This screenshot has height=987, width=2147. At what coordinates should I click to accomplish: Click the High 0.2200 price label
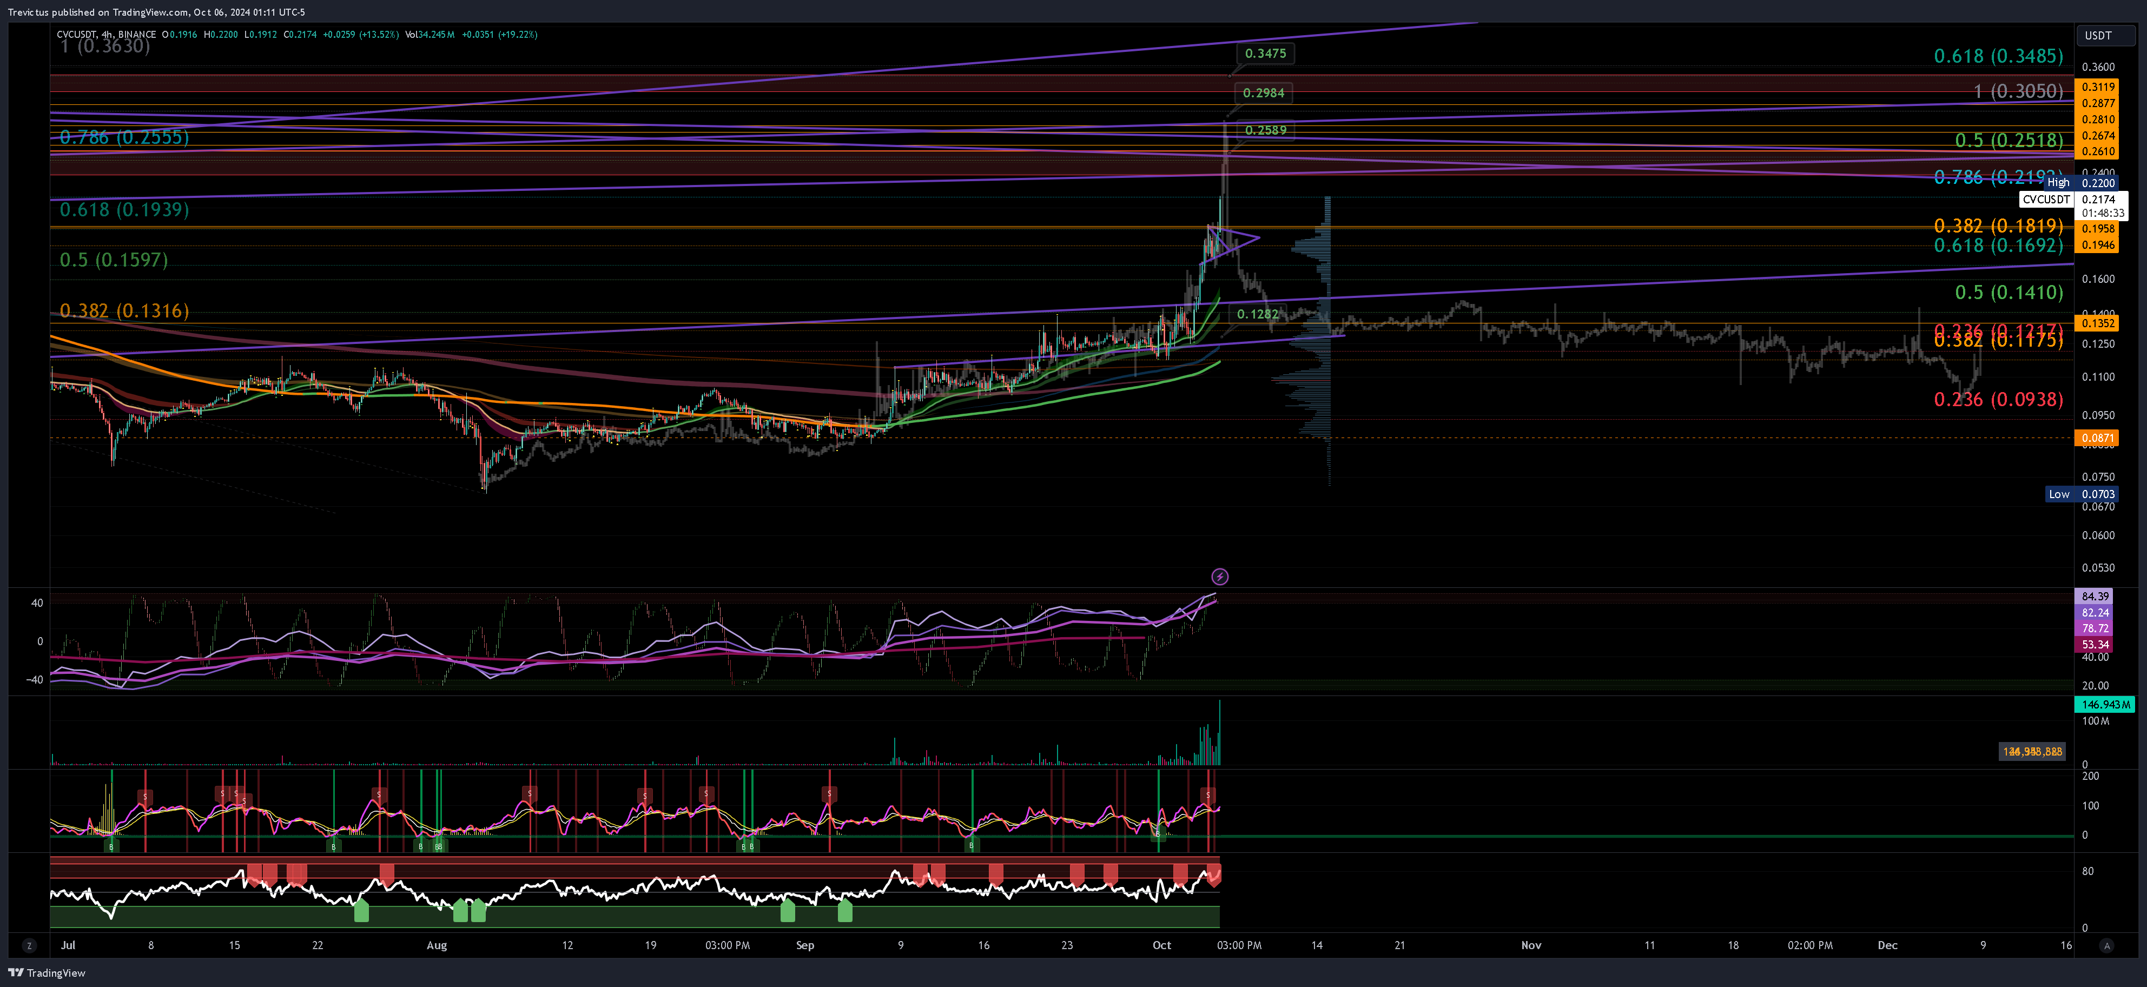pyautogui.click(x=2081, y=183)
